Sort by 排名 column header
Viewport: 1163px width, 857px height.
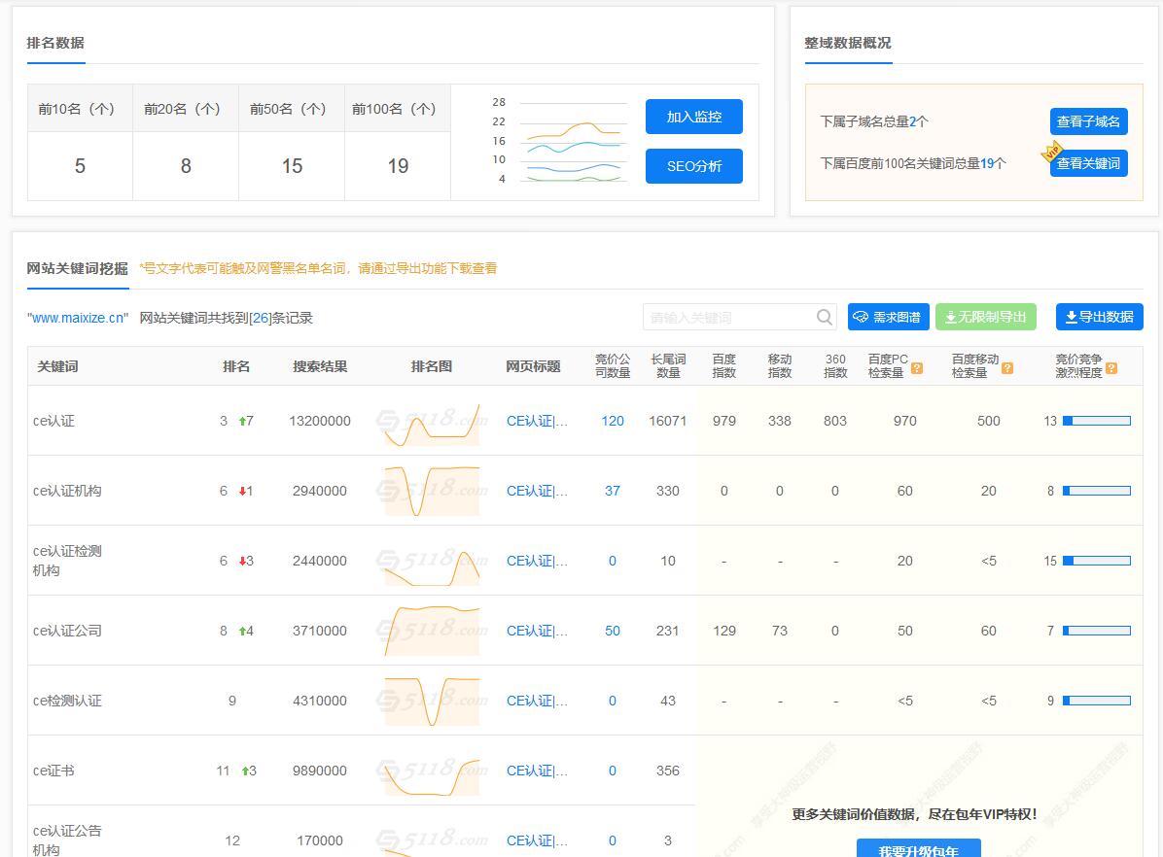[236, 366]
